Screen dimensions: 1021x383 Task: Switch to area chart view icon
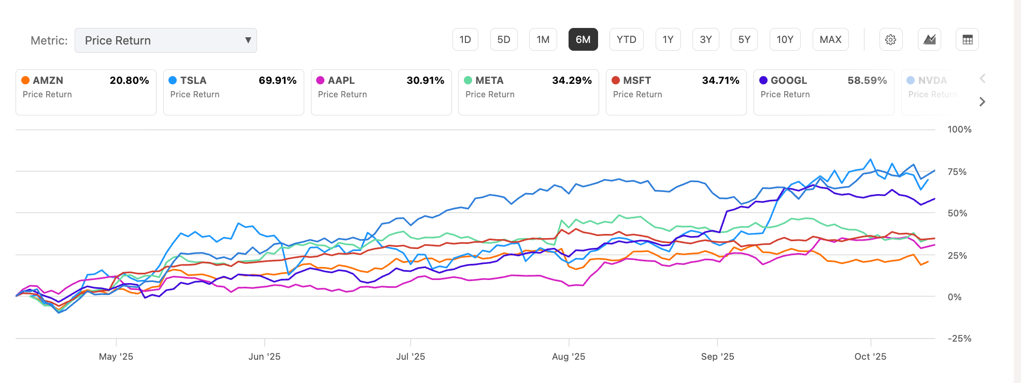point(929,39)
